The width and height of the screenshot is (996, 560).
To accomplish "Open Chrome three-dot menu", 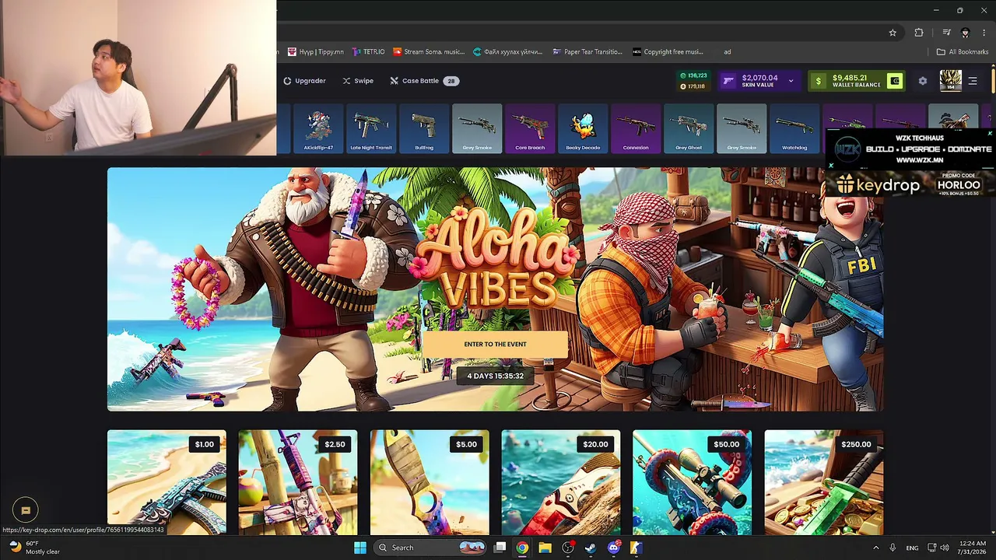I will click(984, 33).
